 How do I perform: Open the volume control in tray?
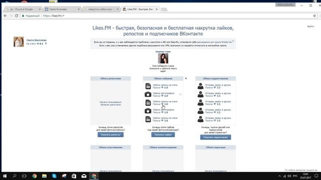(x=289, y=176)
